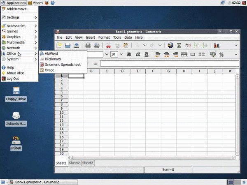Screen dimensions: 247x185
Task: Open the Install desktop icon
Action: click(16, 143)
